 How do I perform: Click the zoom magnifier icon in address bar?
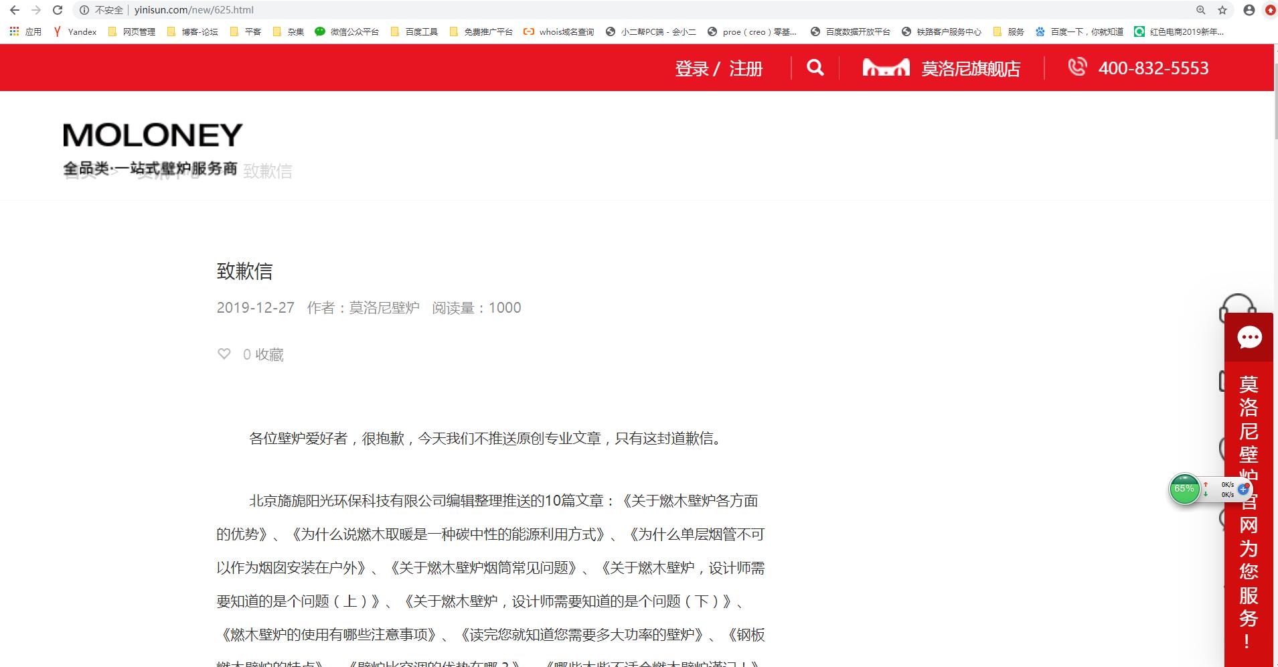point(1201,10)
